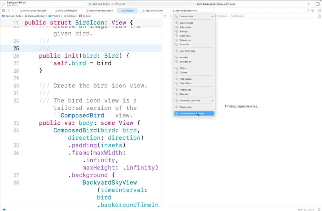Toggle the debug area icon in status bar
The width and height of the screenshot is (322, 211).
(319, 209)
